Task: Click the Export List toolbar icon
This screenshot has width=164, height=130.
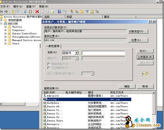Action: click(x=53, y=12)
